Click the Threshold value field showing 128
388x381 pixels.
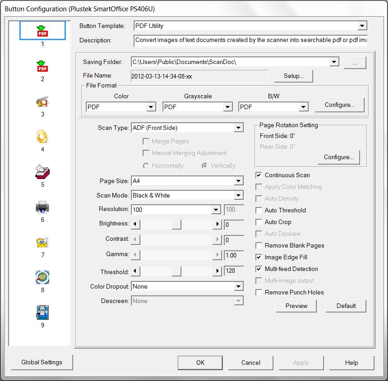(234, 271)
